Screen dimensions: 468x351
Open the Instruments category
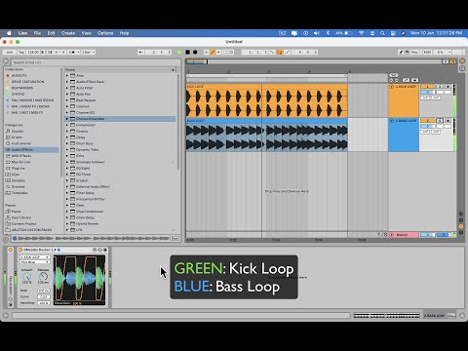pyautogui.click(x=21, y=143)
